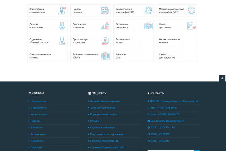This screenshot has width=226, height=151.
Task: Click the test tubes icon in Диагностика и анализы
Action: pos(105,25)
